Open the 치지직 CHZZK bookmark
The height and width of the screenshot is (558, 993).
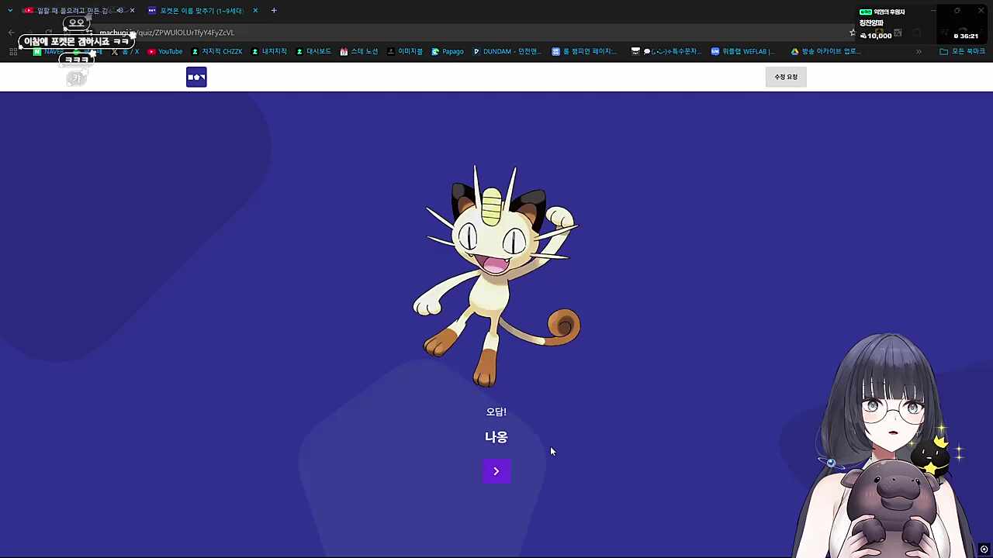click(216, 51)
